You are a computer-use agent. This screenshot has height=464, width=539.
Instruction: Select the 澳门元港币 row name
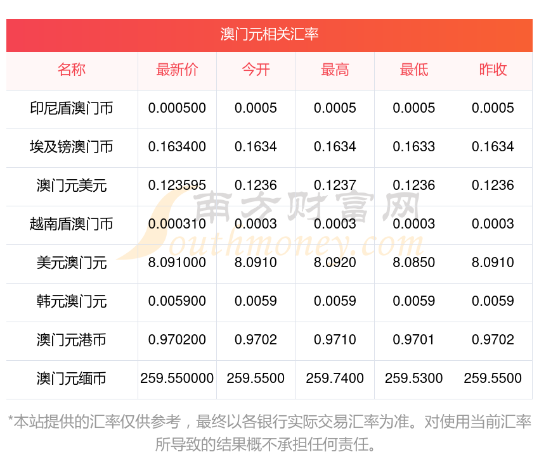[72, 340]
